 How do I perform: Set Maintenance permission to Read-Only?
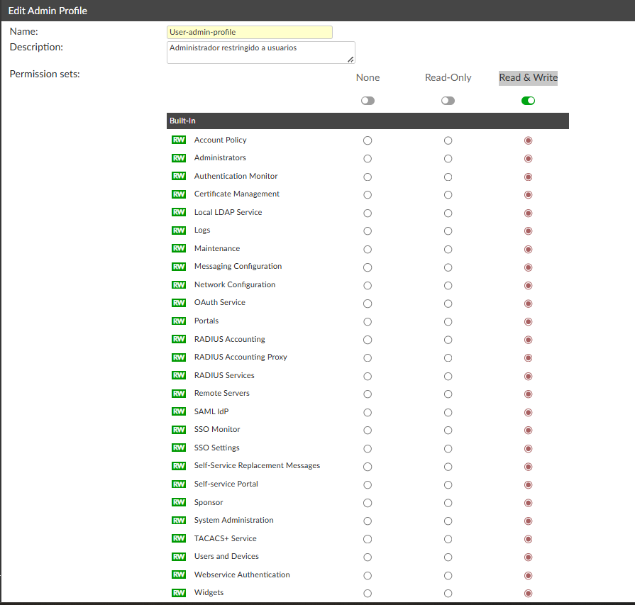[448, 249]
